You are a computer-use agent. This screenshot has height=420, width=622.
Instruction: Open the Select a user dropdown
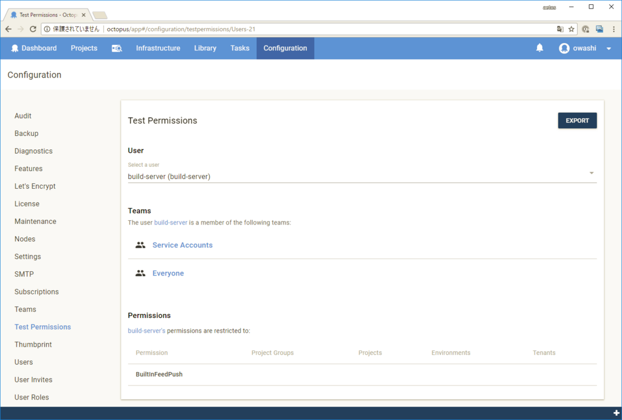361,176
